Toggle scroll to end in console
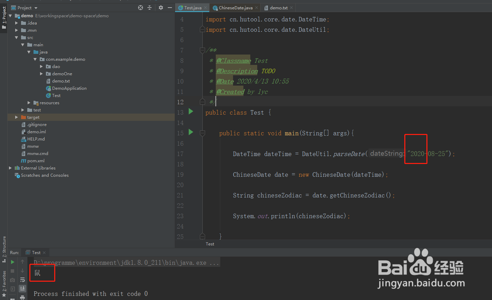Viewport: 492px width, 300px height. coord(22,288)
